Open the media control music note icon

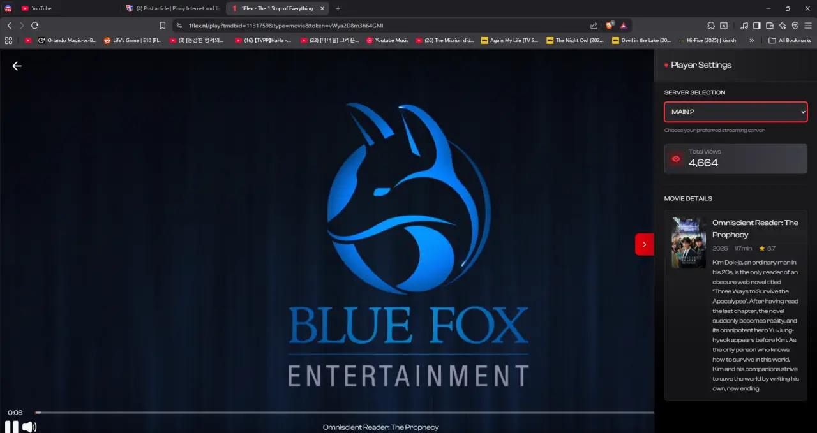tap(744, 26)
